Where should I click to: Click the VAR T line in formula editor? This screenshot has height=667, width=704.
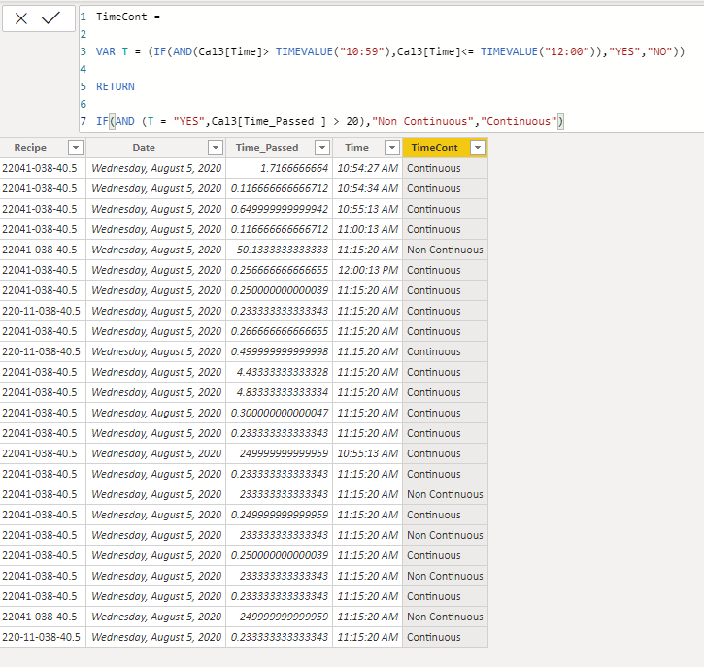click(390, 51)
